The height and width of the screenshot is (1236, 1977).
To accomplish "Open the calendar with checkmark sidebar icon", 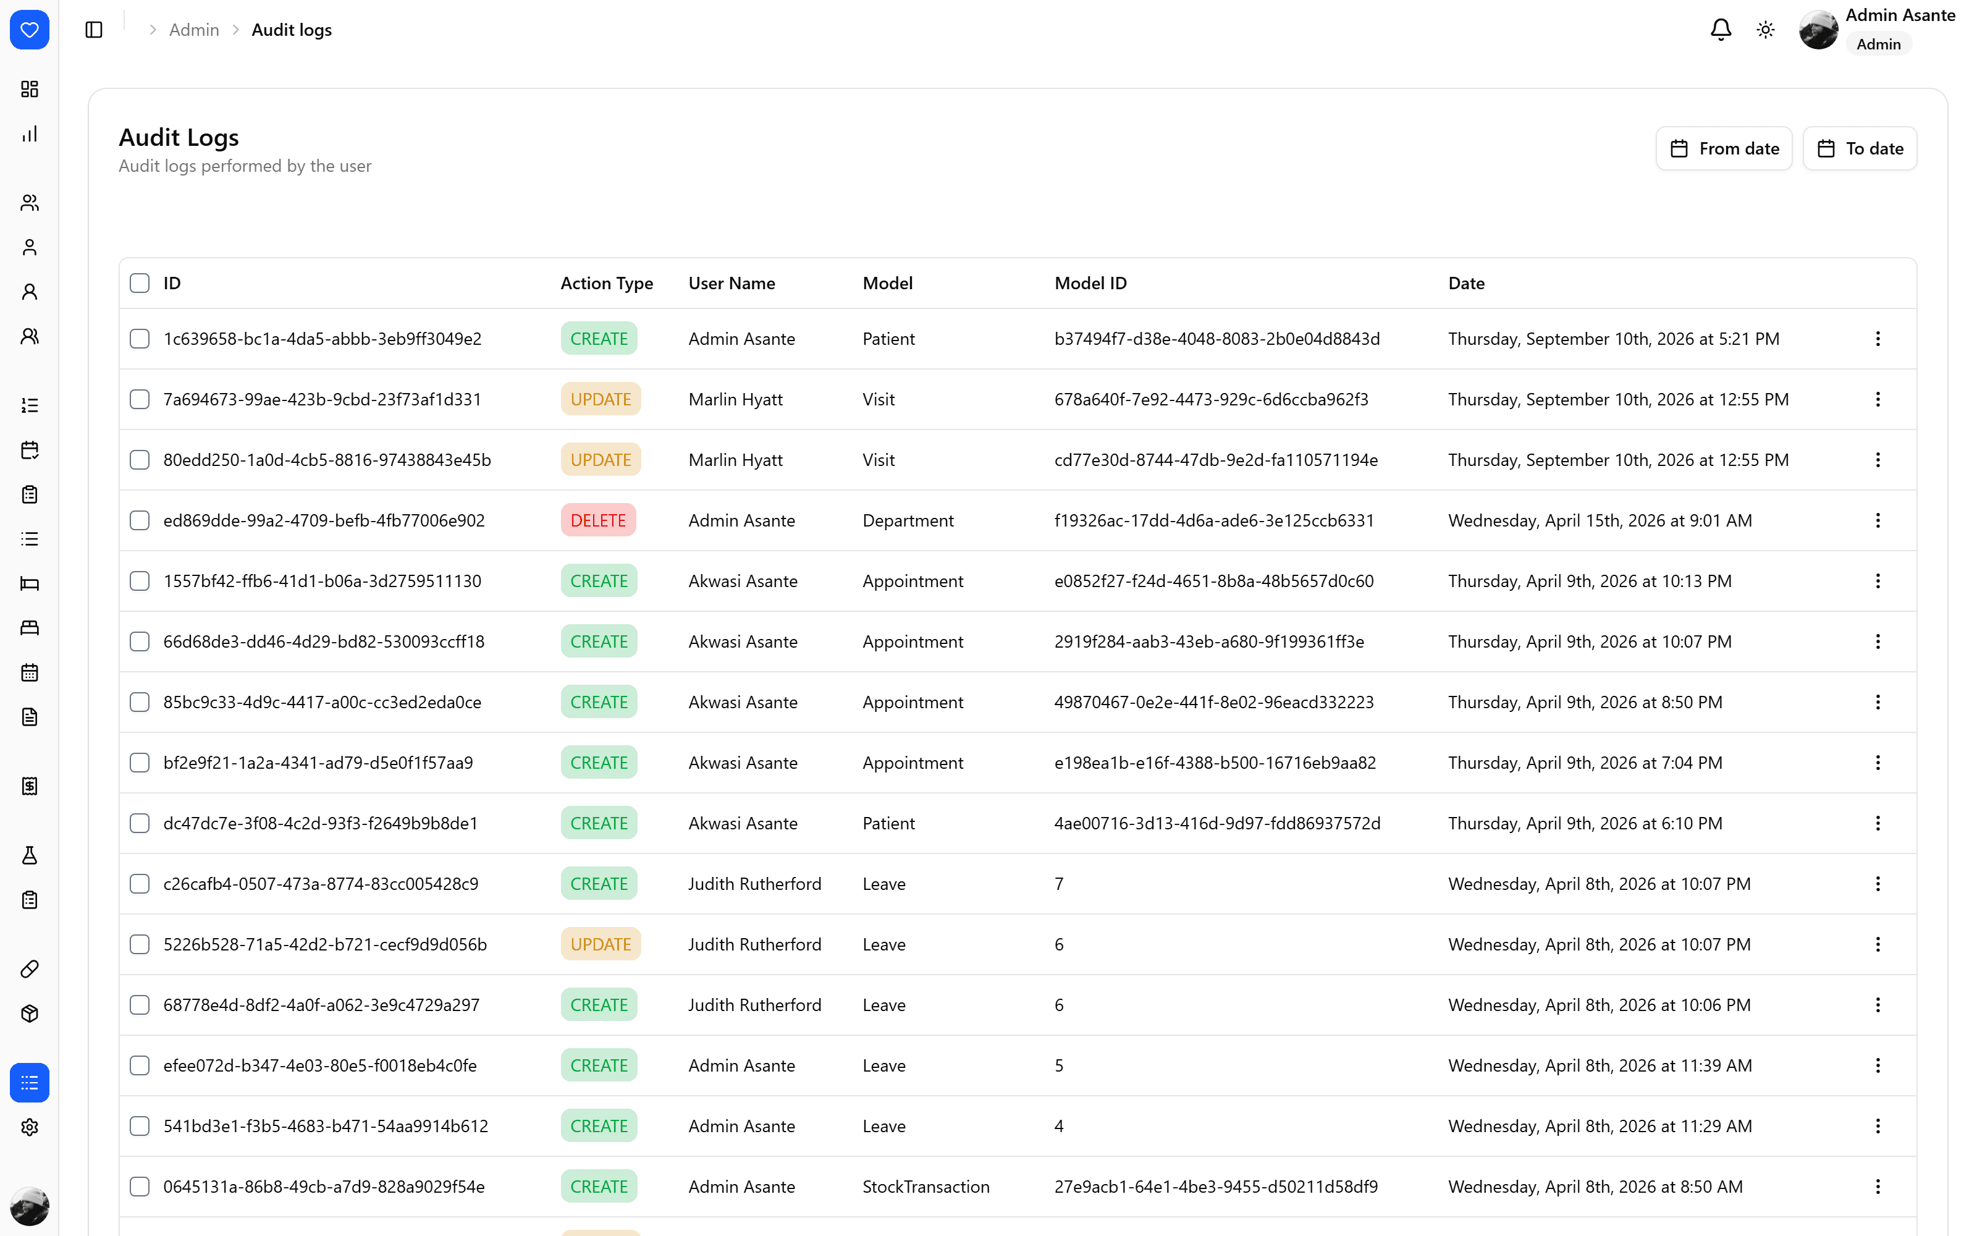I will pos(30,451).
